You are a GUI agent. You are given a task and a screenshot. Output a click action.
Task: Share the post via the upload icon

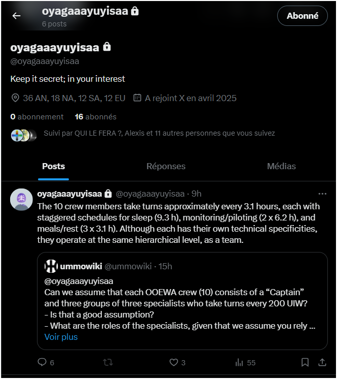322,362
